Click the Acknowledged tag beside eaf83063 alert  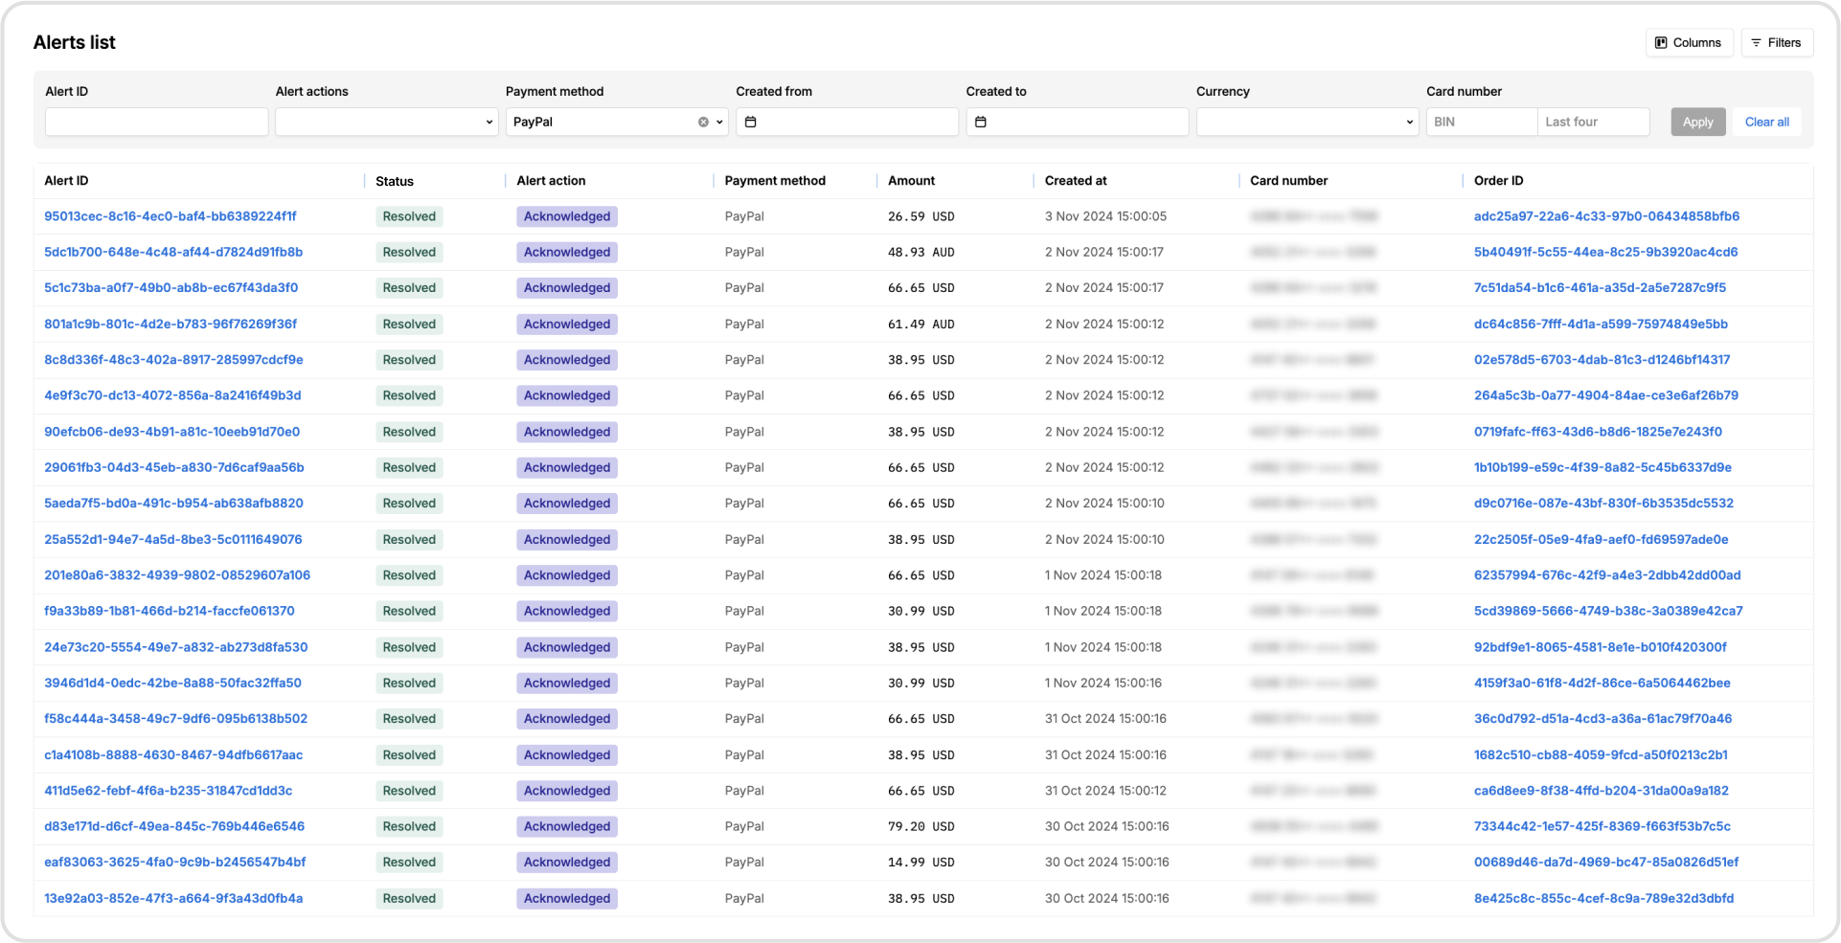566,862
